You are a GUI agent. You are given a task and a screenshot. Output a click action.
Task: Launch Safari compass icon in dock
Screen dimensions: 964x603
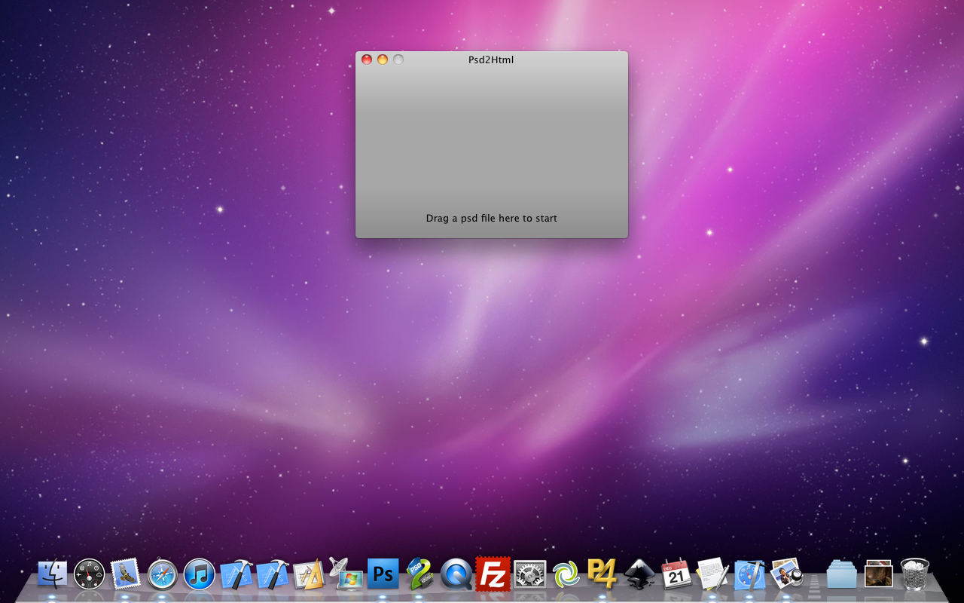coord(163,575)
